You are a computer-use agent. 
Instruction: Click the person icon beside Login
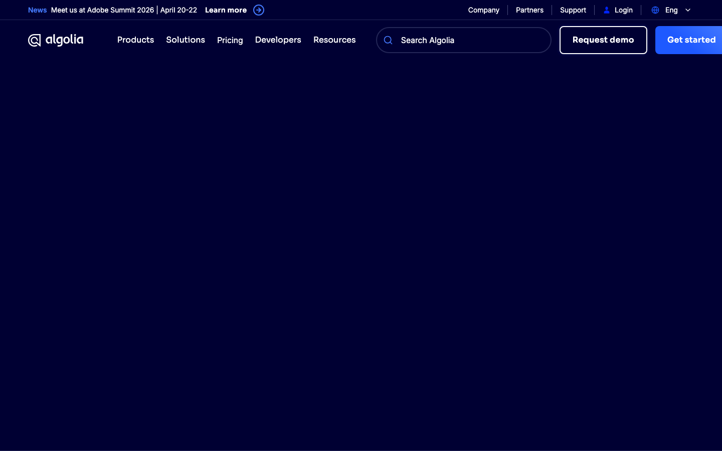[x=607, y=10]
